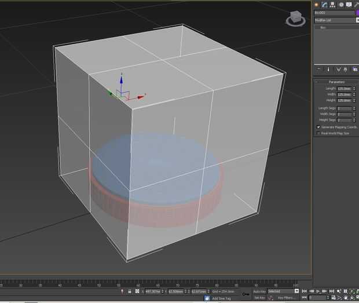
Task: Step to the previous frame
Action: [312, 291]
